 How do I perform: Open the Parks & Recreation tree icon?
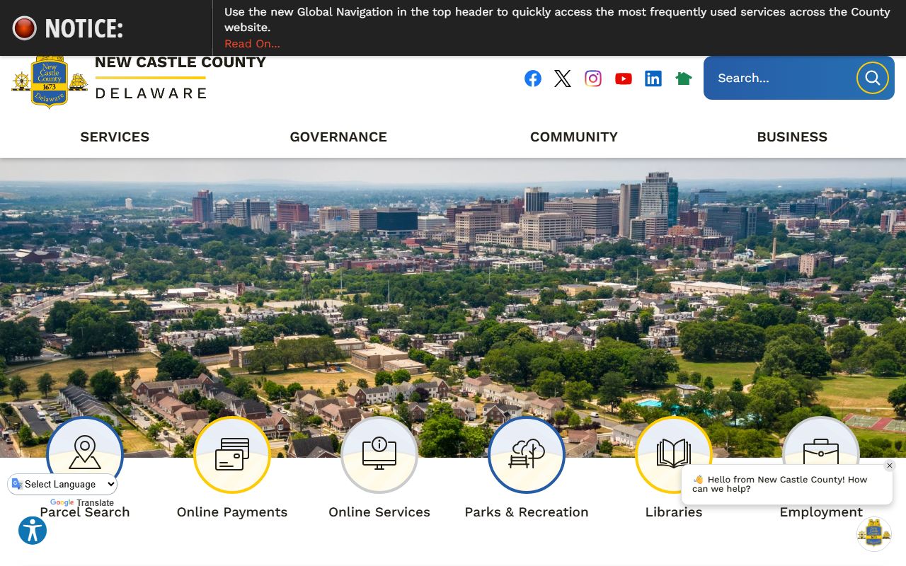tap(527, 454)
